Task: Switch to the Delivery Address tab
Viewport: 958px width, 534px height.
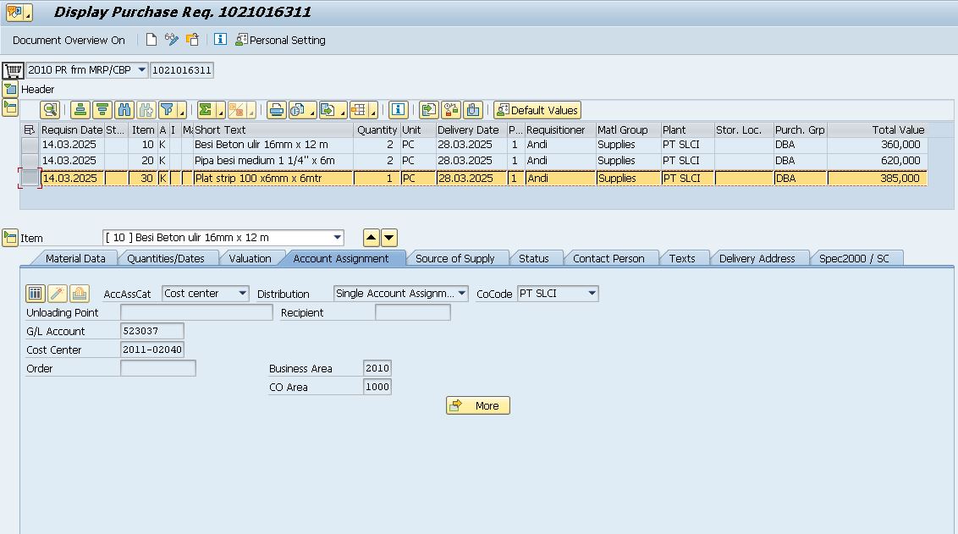Action: tap(757, 258)
